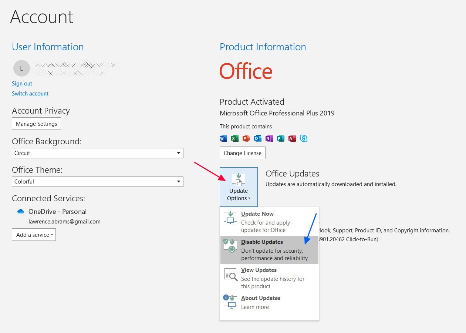
Task: Click the large 'Account' page title
Action: [42, 17]
